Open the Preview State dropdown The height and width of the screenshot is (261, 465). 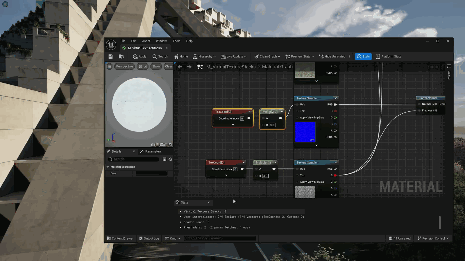(300, 57)
